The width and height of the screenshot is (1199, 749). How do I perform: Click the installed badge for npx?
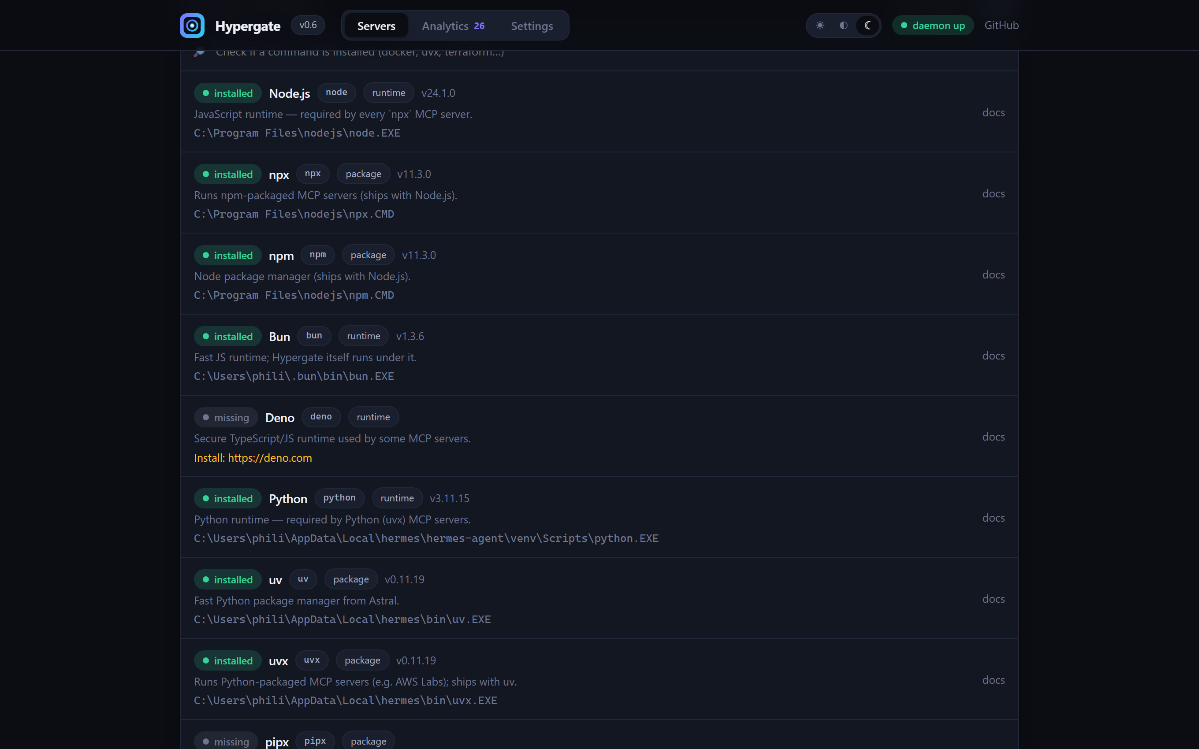pos(227,174)
